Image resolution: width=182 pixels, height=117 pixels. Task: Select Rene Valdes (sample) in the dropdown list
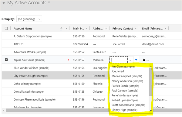[x=125, y=95]
